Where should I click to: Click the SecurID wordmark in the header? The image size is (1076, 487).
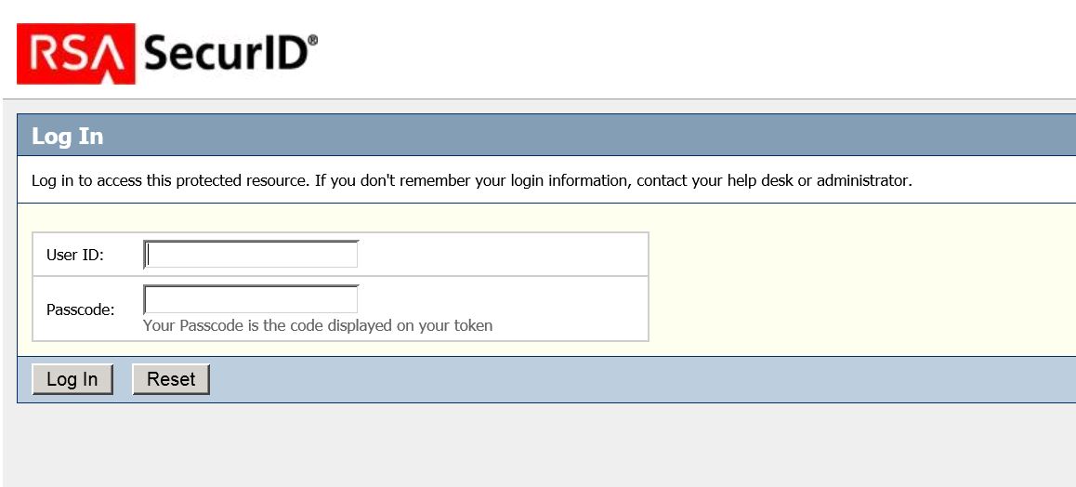[x=225, y=54]
